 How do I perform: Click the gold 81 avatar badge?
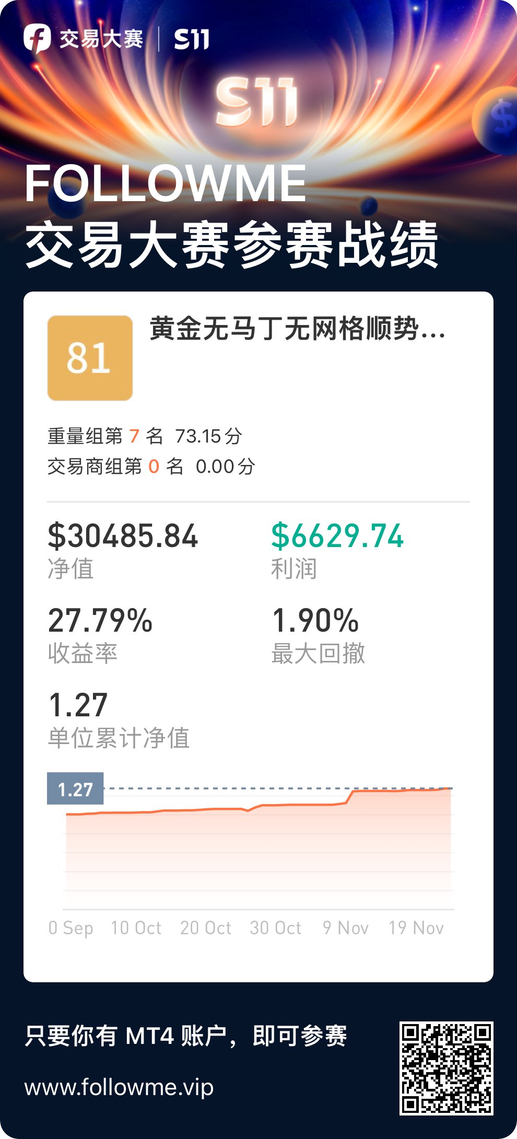pos(90,358)
